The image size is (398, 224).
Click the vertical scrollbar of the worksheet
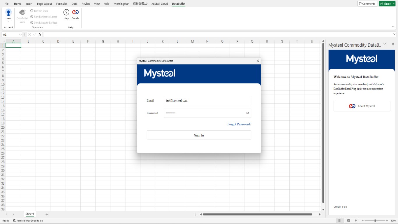323,123
